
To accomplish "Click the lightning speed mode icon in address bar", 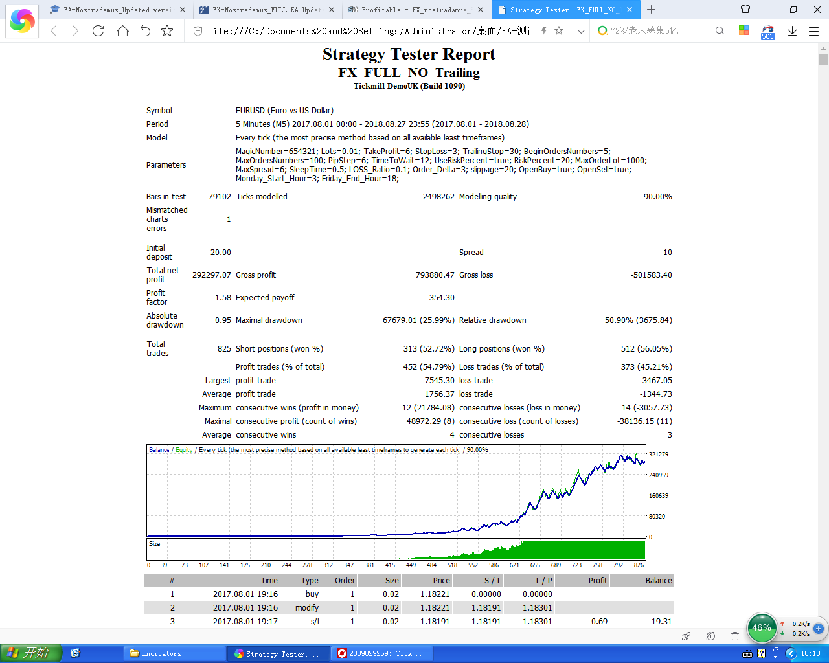I will point(544,30).
